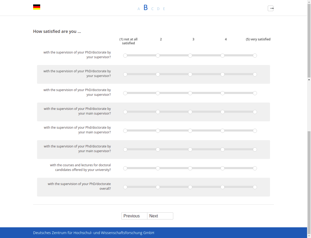Select rating 3 for courses and lectures
Screen dimensions: 311x238
click(190, 168)
